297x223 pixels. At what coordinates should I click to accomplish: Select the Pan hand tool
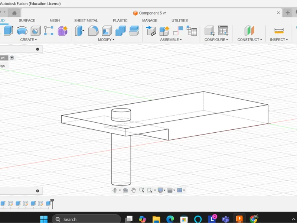tap(133, 190)
